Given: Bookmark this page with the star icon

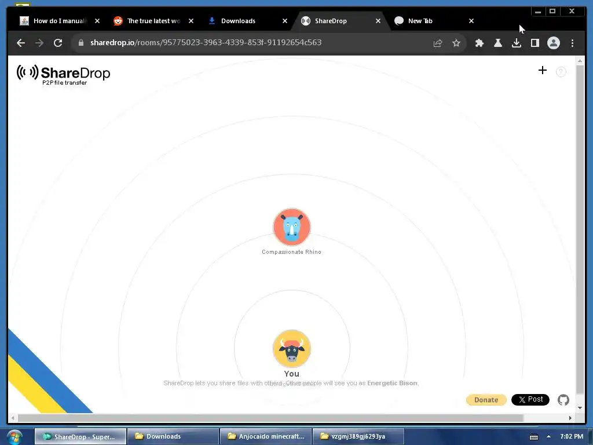Looking at the screenshot, I should pos(456,43).
